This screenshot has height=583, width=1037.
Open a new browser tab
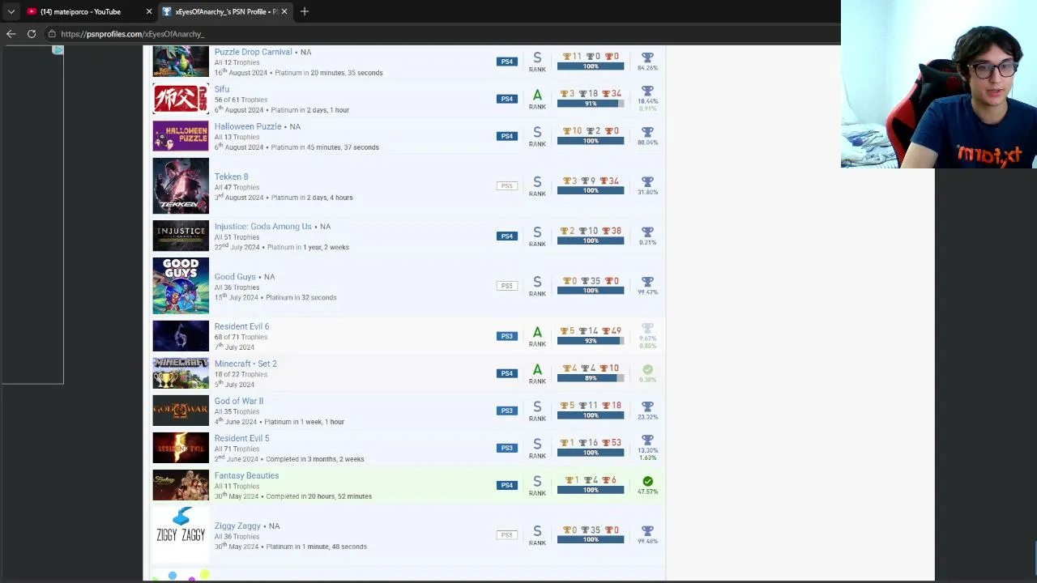tap(305, 11)
